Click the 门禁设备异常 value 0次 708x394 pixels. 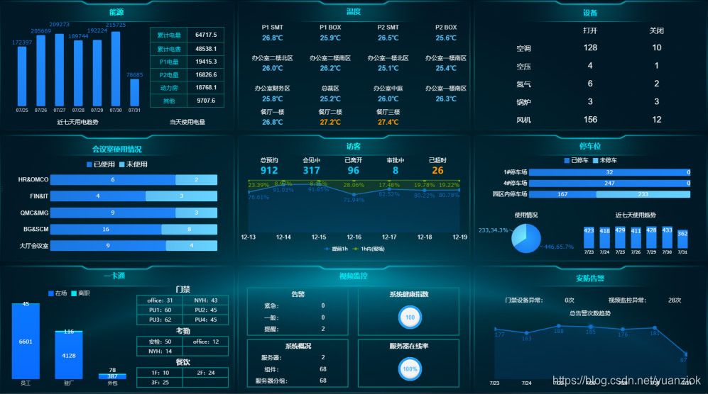click(x=570, y=300)
